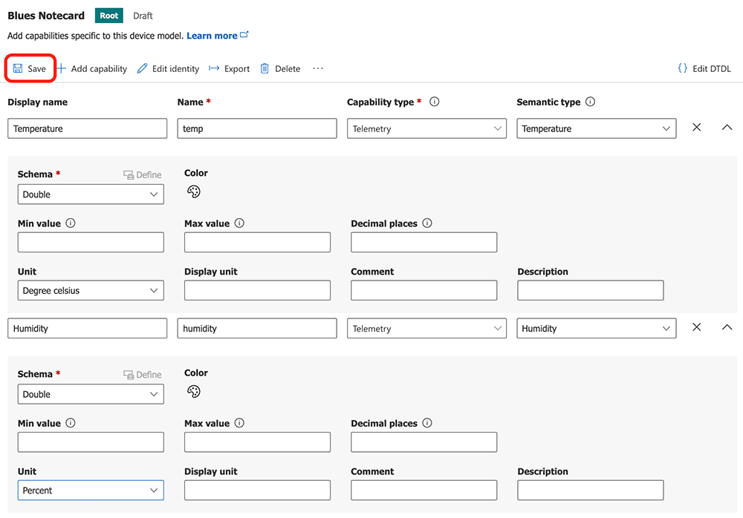Pick a color for Temperature telemetry

[193, 192]
